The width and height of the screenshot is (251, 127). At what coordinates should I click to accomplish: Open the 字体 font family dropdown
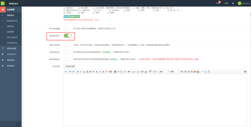pos(163,72)
